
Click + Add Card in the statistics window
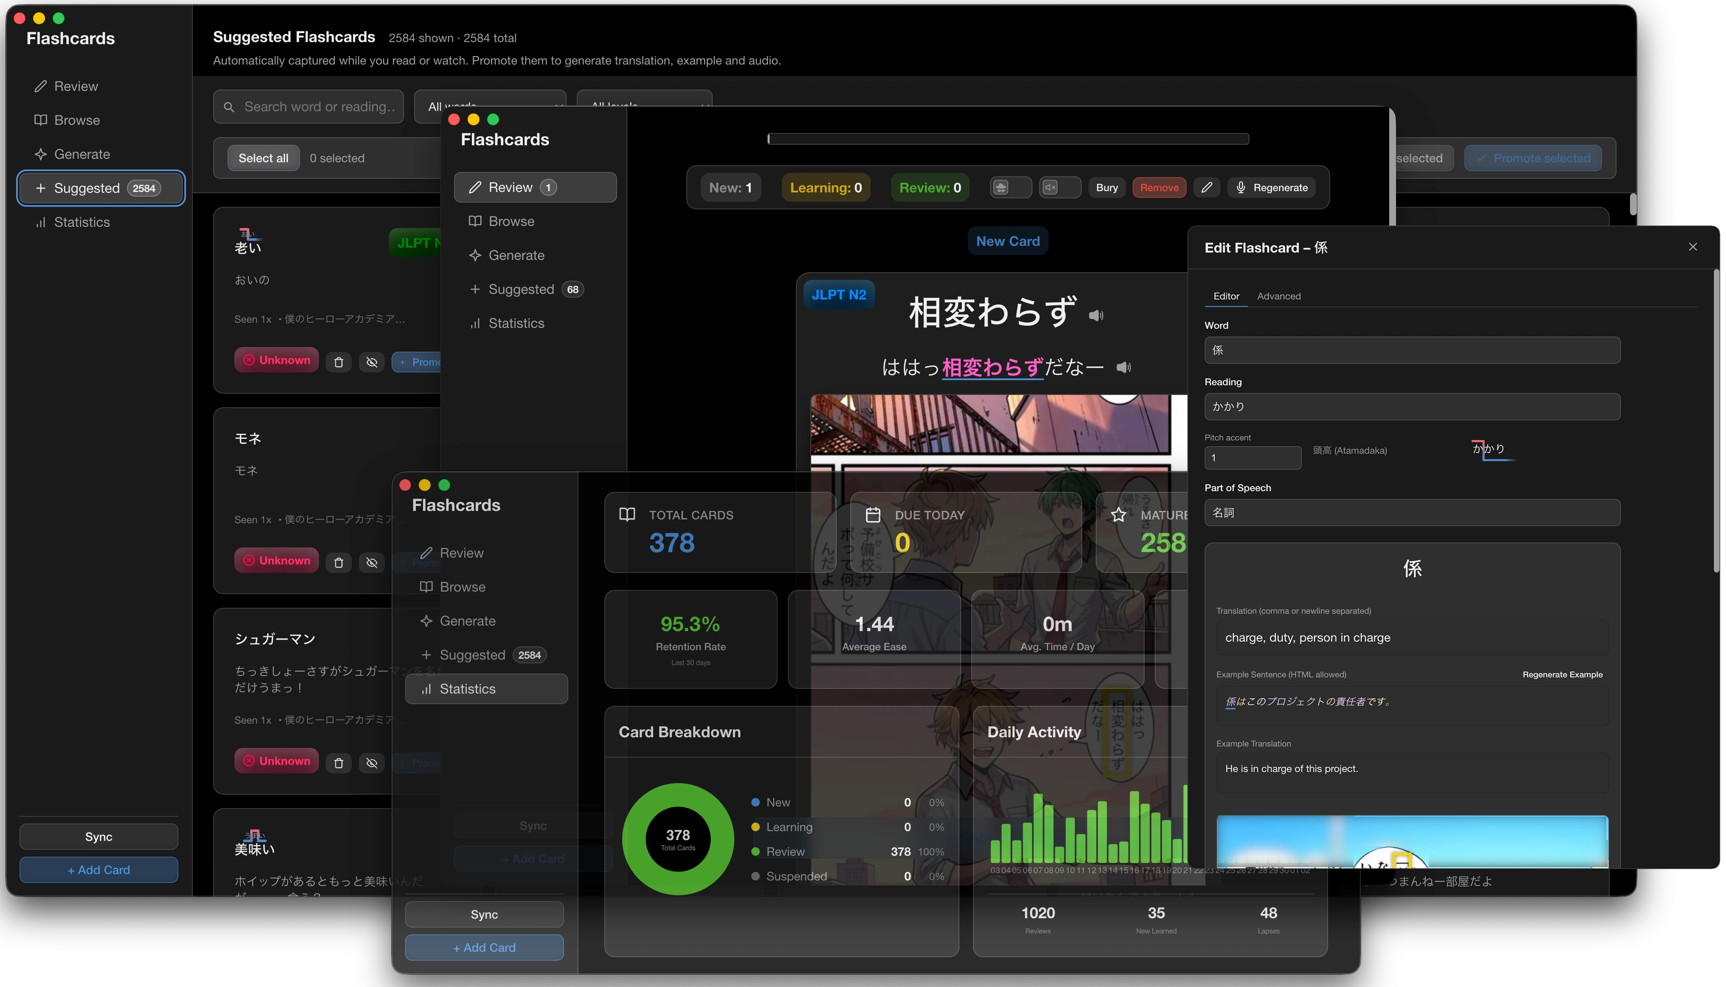[x=484, y=948]
